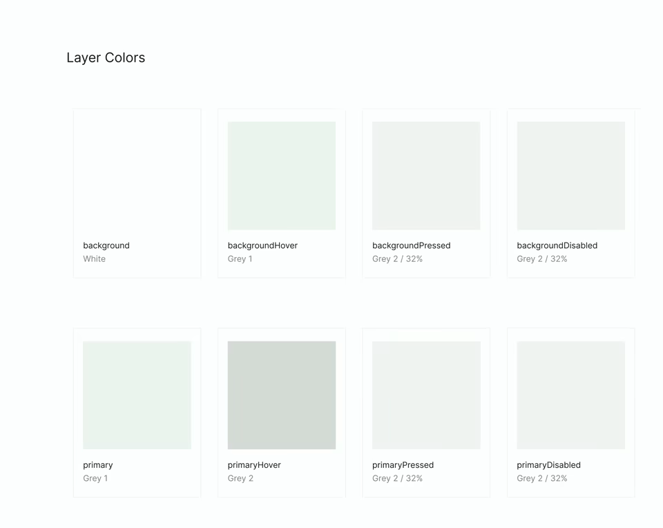Click 'Grey 2' under primaryHover
The width and height of the screenshot is (663, 528).
[240, 478]
